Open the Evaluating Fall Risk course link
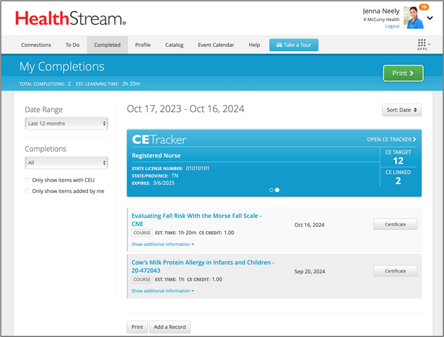Image resolution: width=444 pixels, height=337 pixels. pos(197,220)
